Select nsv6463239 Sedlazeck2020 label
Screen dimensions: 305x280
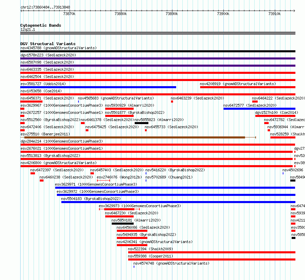[197, 98]
